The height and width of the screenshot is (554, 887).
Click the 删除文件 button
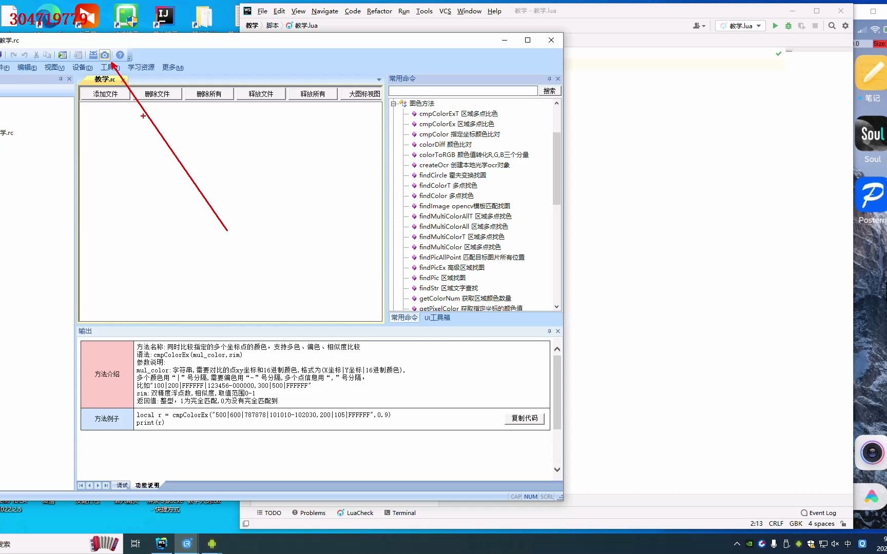(x=157, y=94)
